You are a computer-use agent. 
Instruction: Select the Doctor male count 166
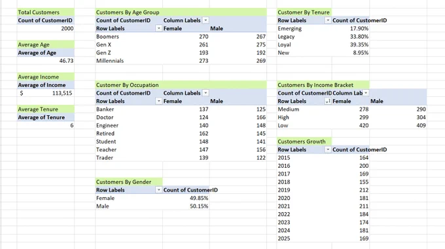click(238, 117)
